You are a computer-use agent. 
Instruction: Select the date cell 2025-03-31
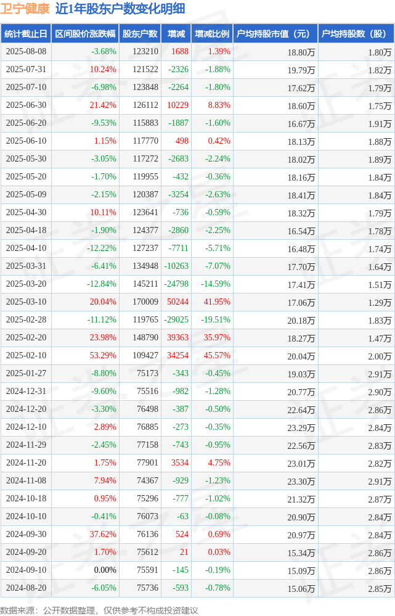(x=26, y=266)
